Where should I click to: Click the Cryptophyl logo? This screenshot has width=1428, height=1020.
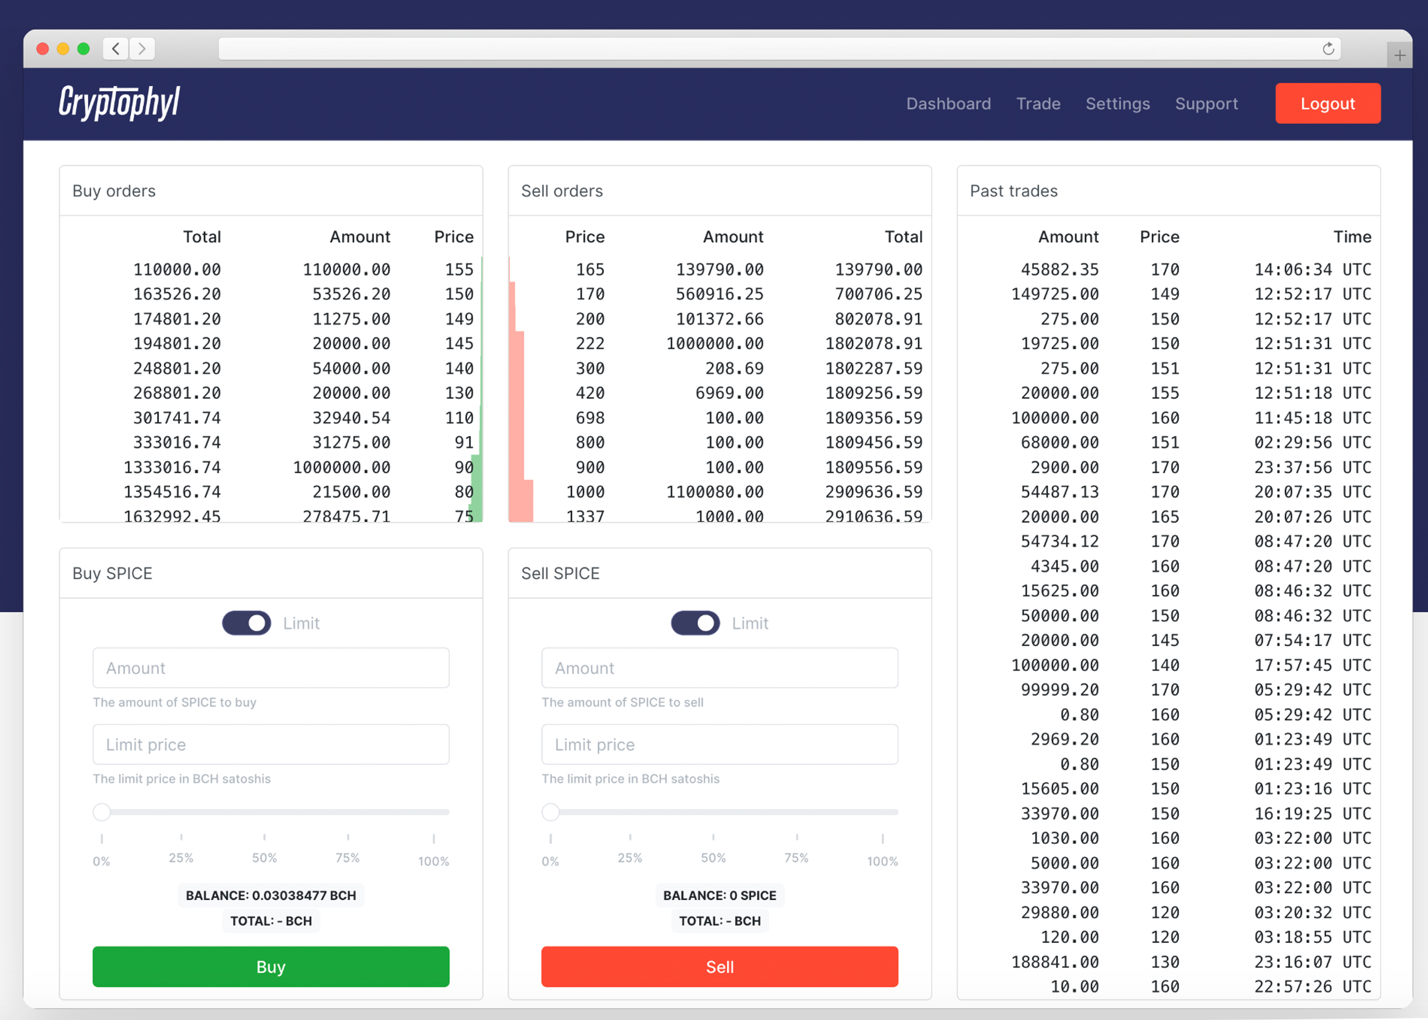(x=119, y=103)
